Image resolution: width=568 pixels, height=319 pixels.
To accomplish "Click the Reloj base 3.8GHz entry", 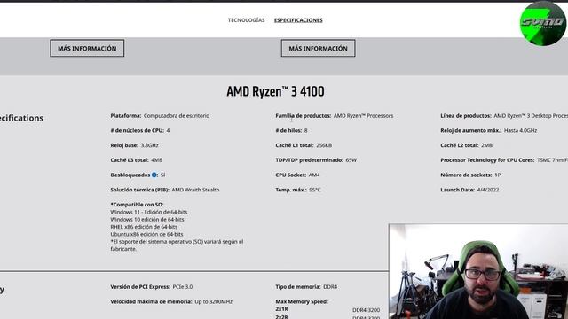I will tap(134, 145).
